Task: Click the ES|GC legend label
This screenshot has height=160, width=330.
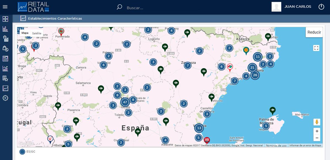Action: pyautogui.click(x=31, y=152)
